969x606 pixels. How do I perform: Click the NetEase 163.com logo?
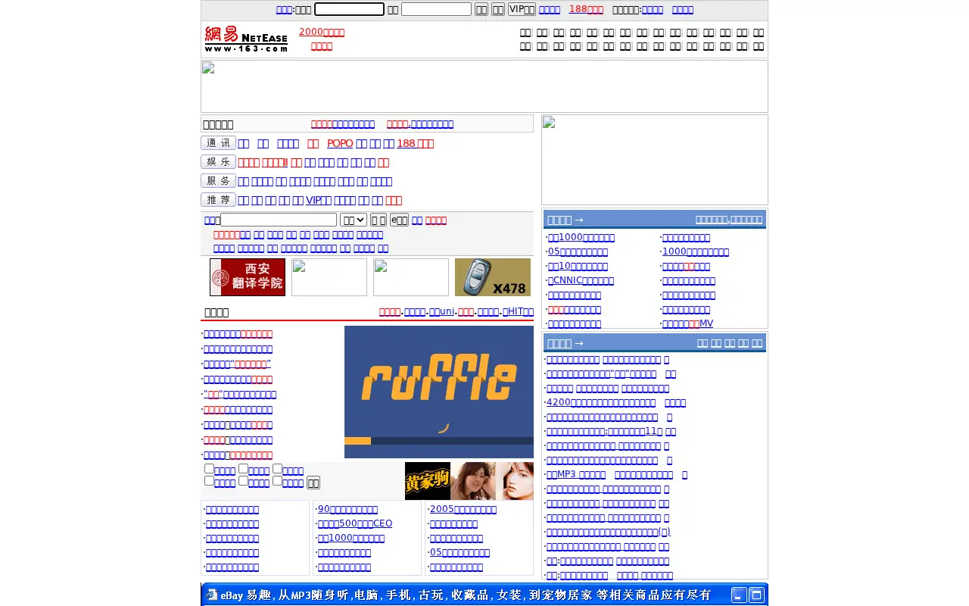click(x=246, y=39)
